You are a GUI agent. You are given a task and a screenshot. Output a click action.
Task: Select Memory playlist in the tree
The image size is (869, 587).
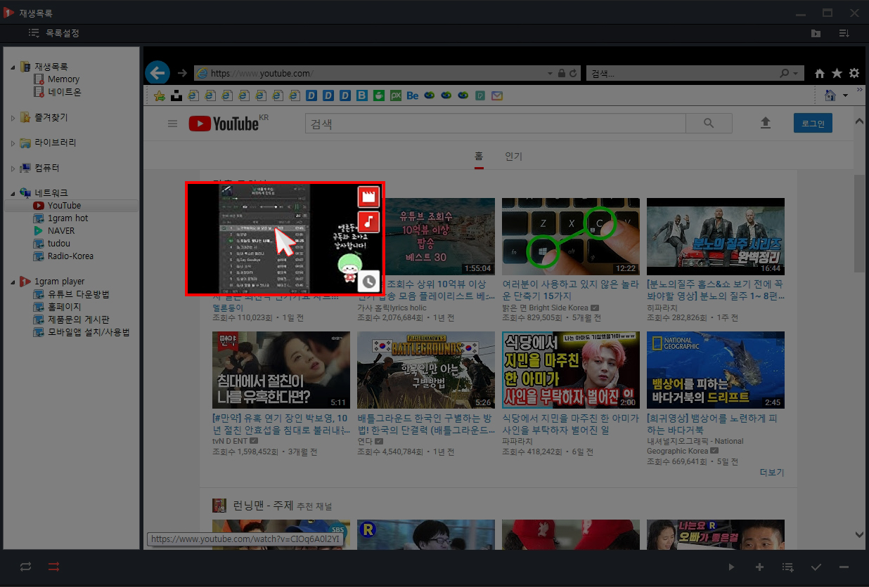click(63, 79)
